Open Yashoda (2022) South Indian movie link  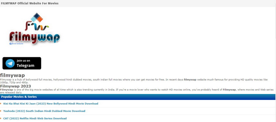tap(44, 111)
